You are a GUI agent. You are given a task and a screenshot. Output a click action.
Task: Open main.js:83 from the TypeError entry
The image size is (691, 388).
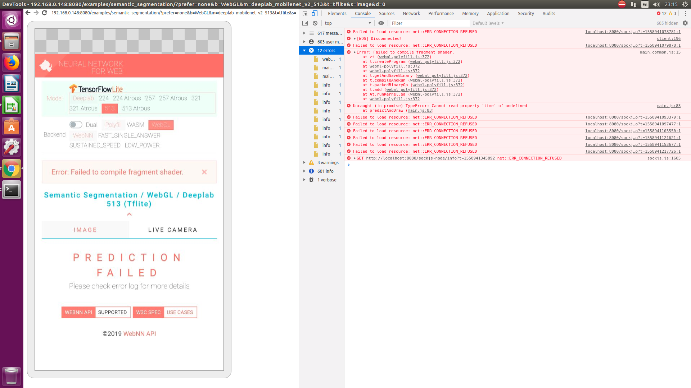coord(668,106)
